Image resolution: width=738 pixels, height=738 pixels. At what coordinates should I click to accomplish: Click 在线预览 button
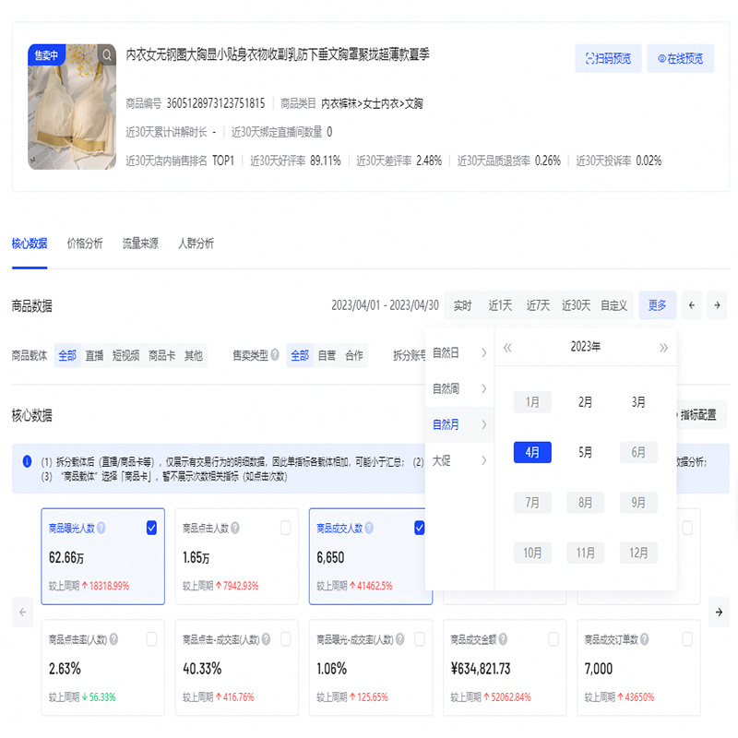point(680,58)
